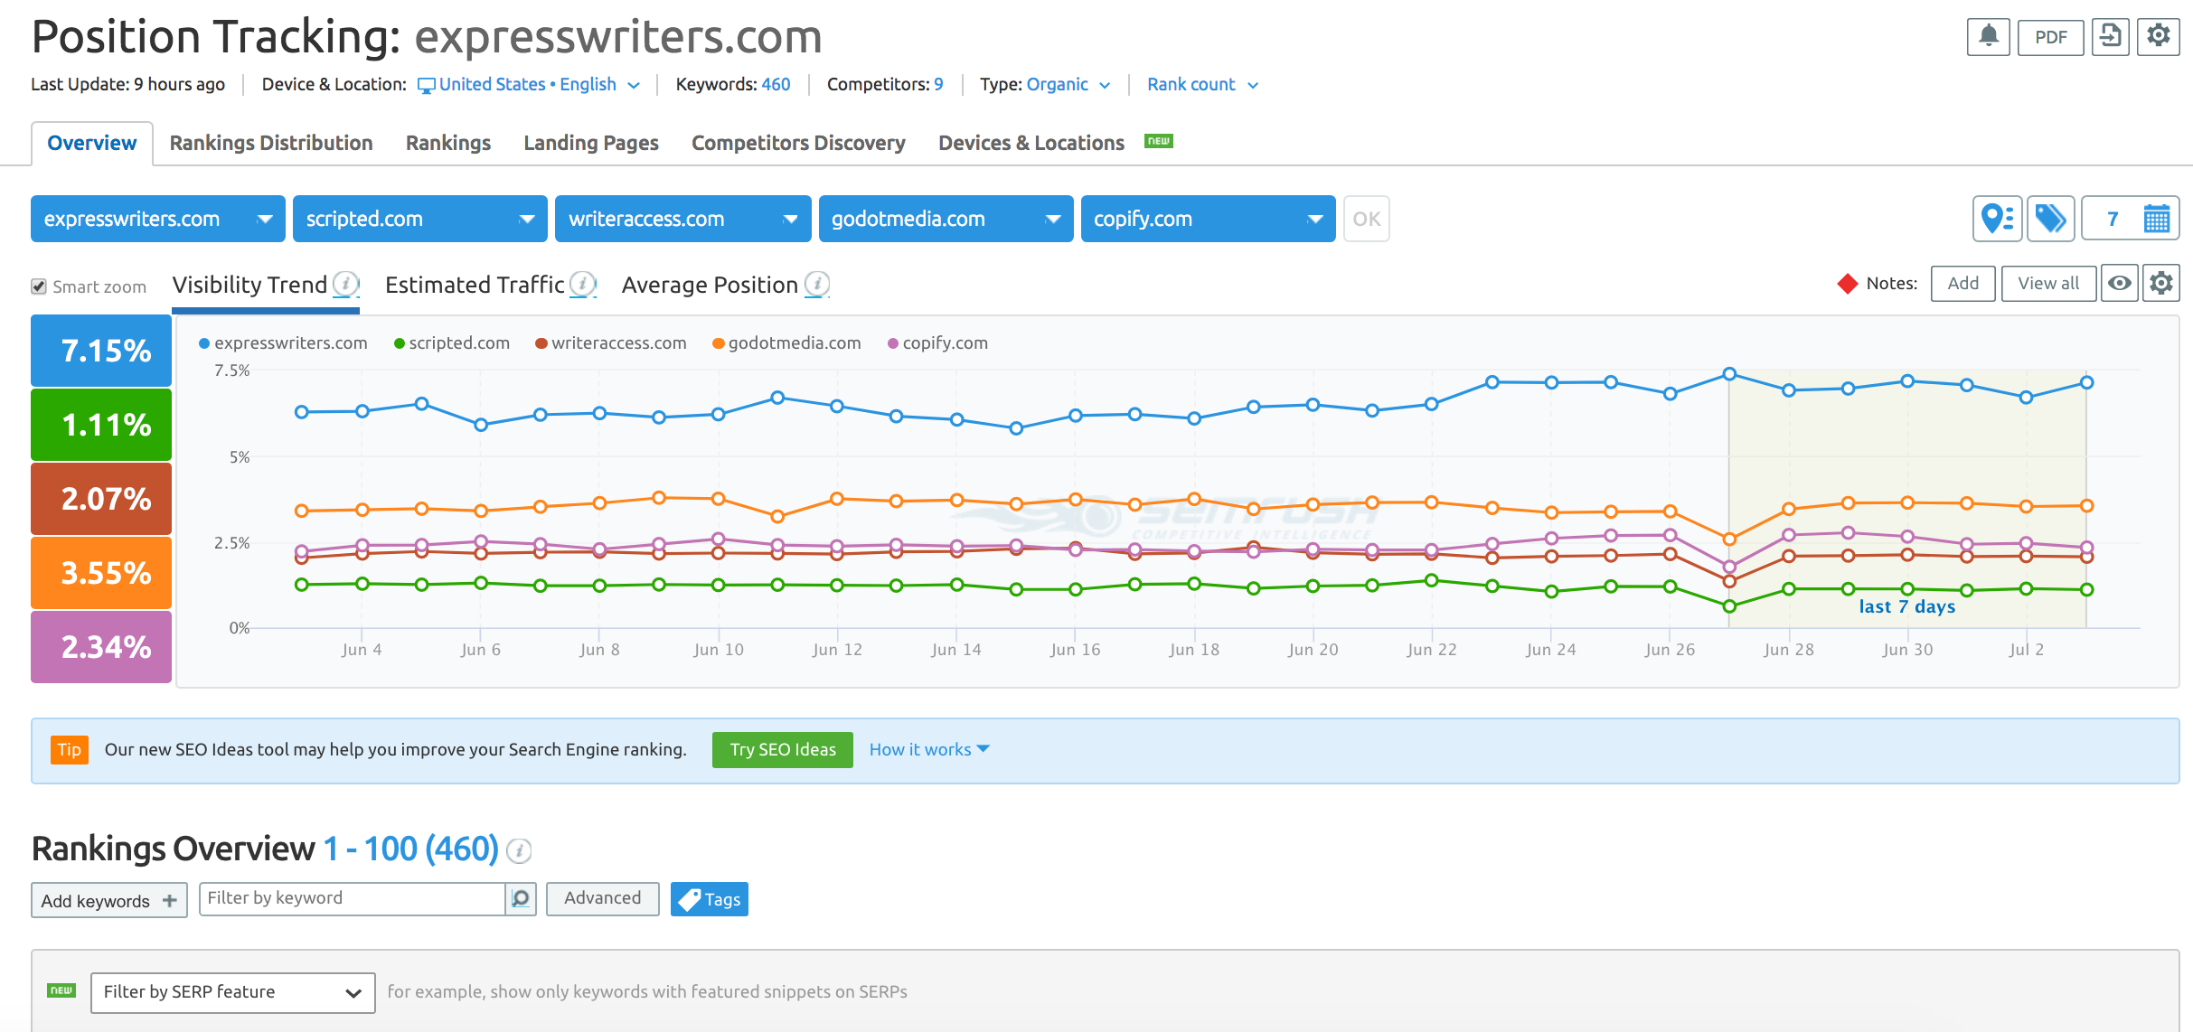Open United States English location dropdown
2193x1032 pixels.
529,84
